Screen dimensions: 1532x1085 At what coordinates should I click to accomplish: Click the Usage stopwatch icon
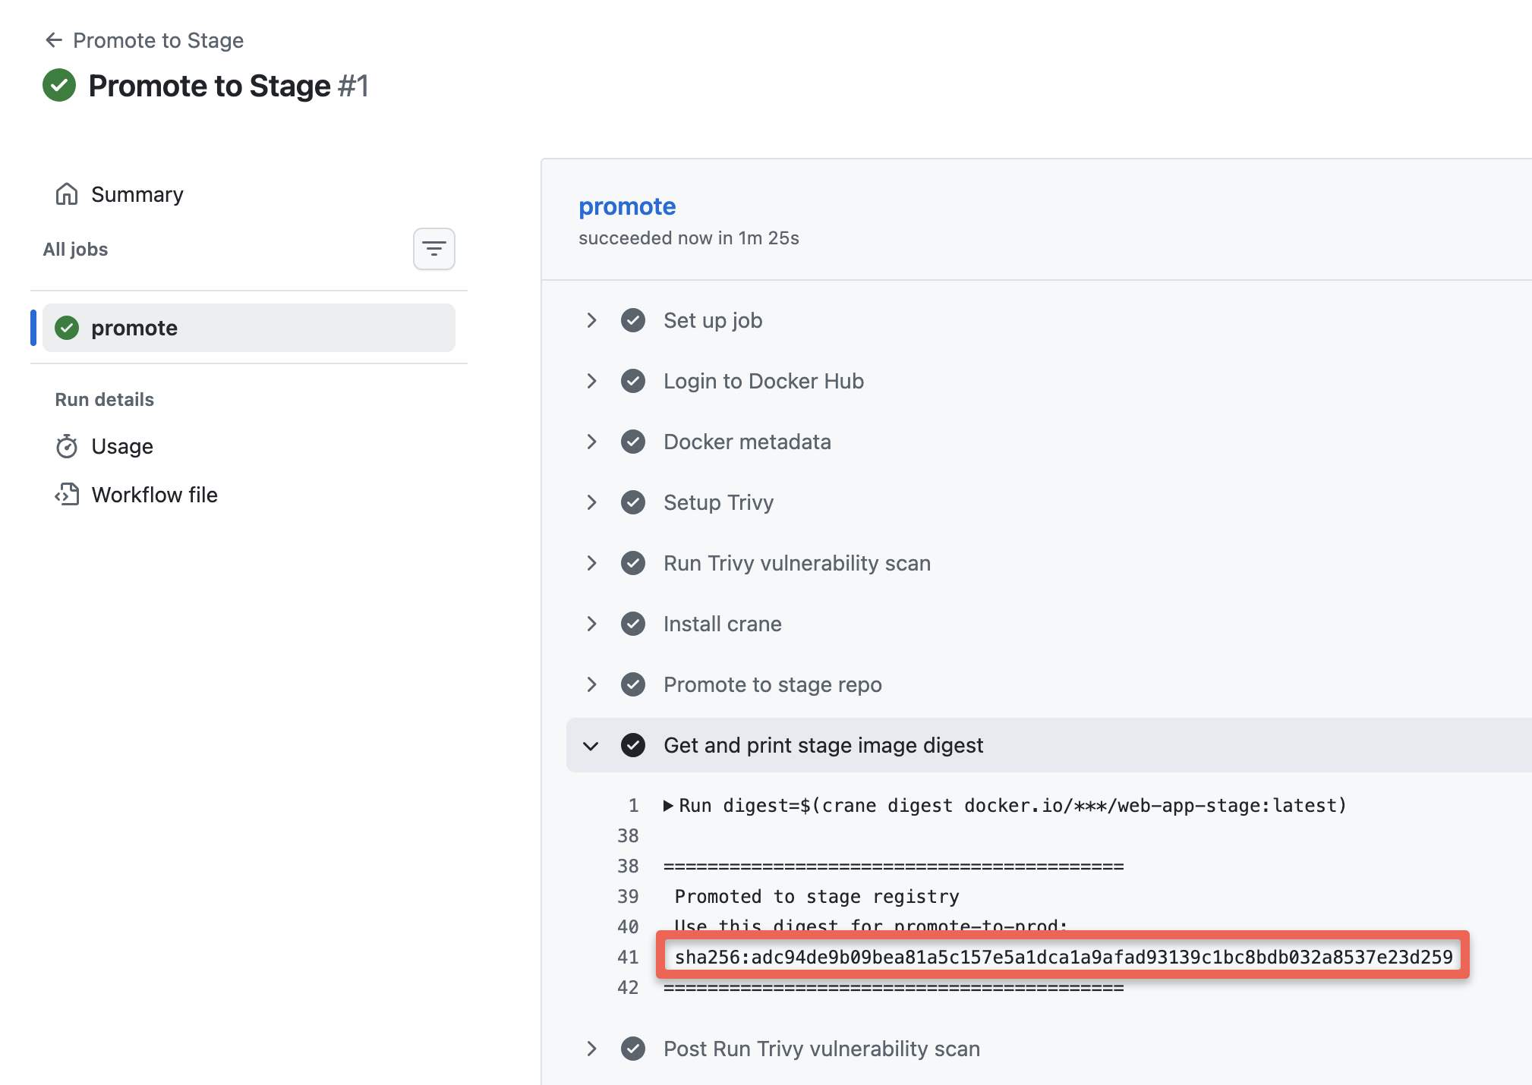[x=67, y=446]
